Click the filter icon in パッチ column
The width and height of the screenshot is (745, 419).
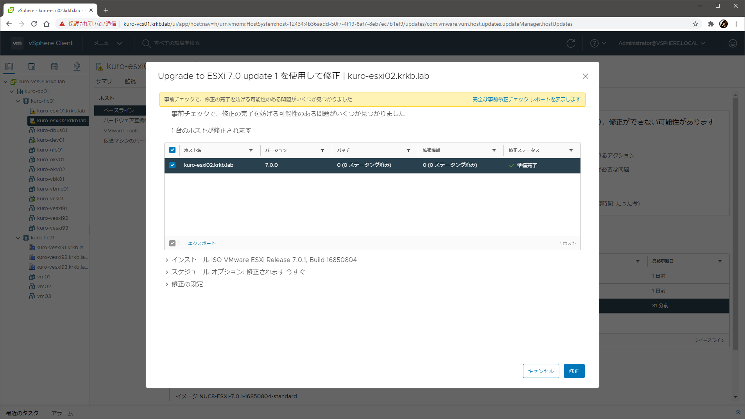tap(408, 151)
